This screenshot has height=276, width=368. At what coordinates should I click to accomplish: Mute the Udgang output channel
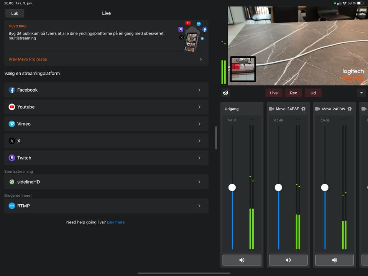[242, 260]
